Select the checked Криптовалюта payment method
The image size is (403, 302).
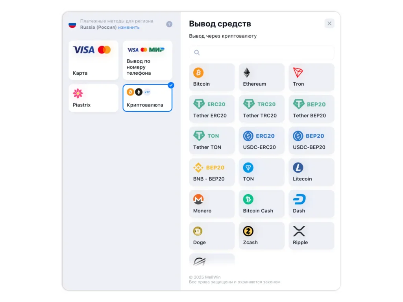pyautogui.click(x=147, y=98)
